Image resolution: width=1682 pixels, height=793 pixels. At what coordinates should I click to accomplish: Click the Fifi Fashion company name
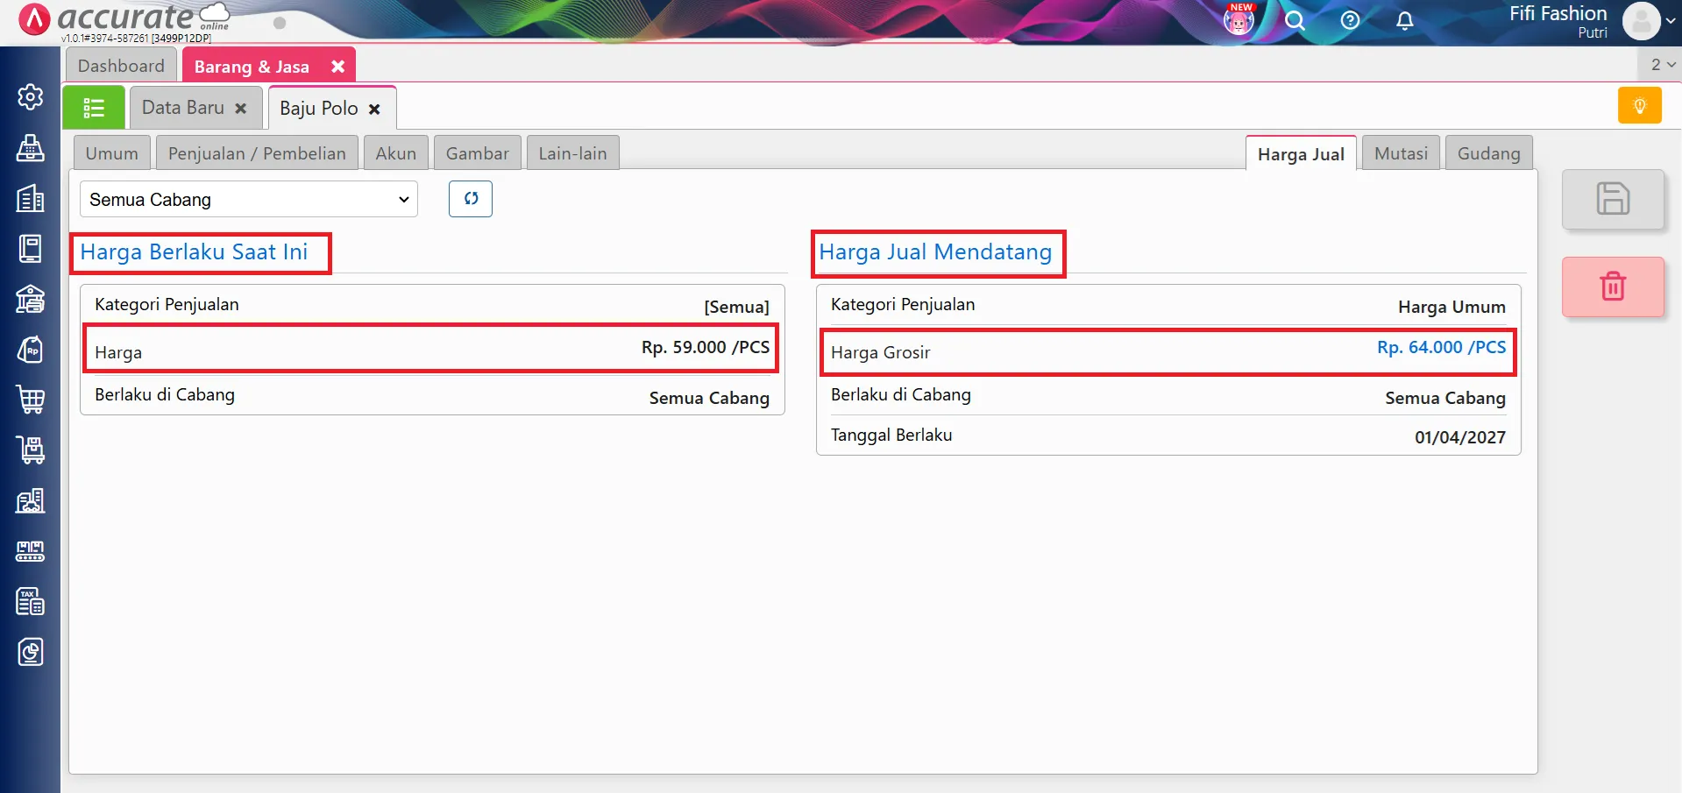pos(1558,13)
